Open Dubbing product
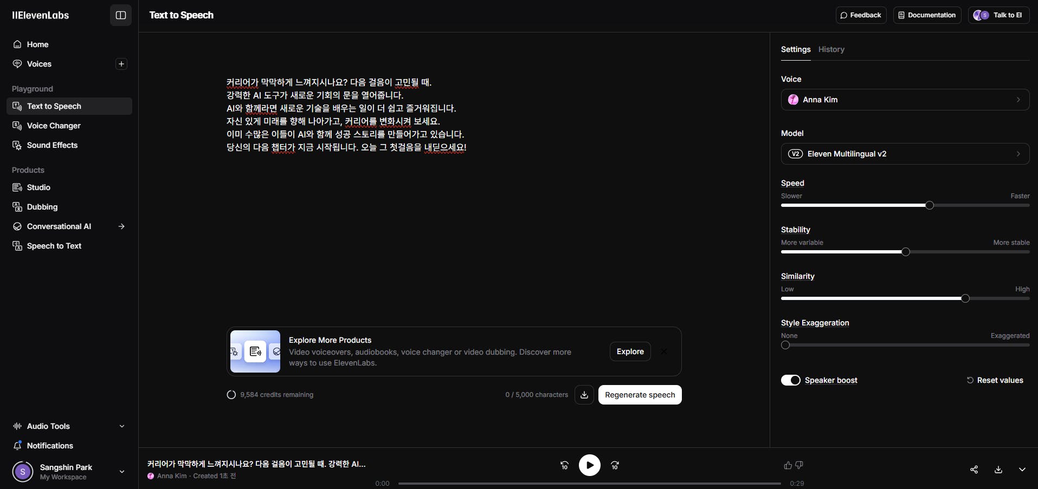 coord(69,207)
